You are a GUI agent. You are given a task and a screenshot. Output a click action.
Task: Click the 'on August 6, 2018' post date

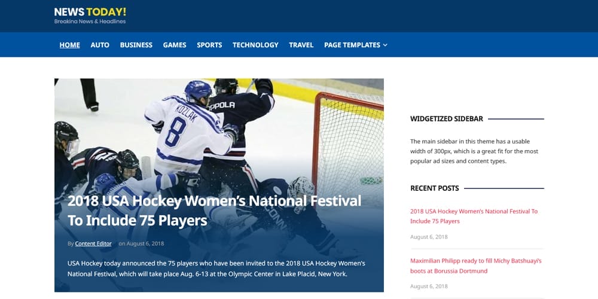[x=141, y=244]
